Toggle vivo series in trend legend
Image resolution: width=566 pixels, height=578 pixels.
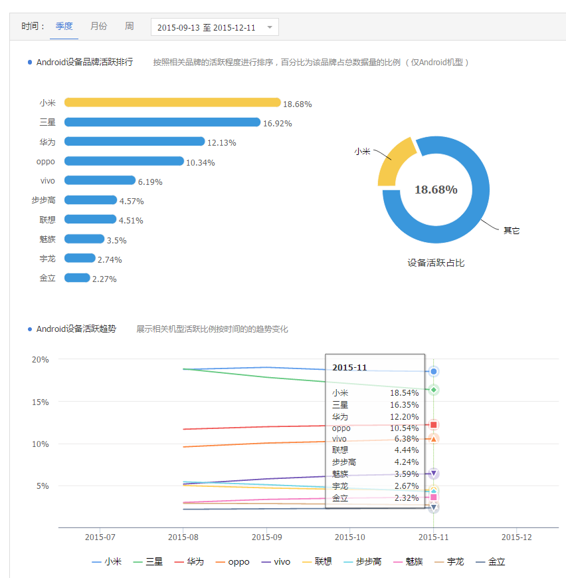pyautogui.click(x=276, y=562)
